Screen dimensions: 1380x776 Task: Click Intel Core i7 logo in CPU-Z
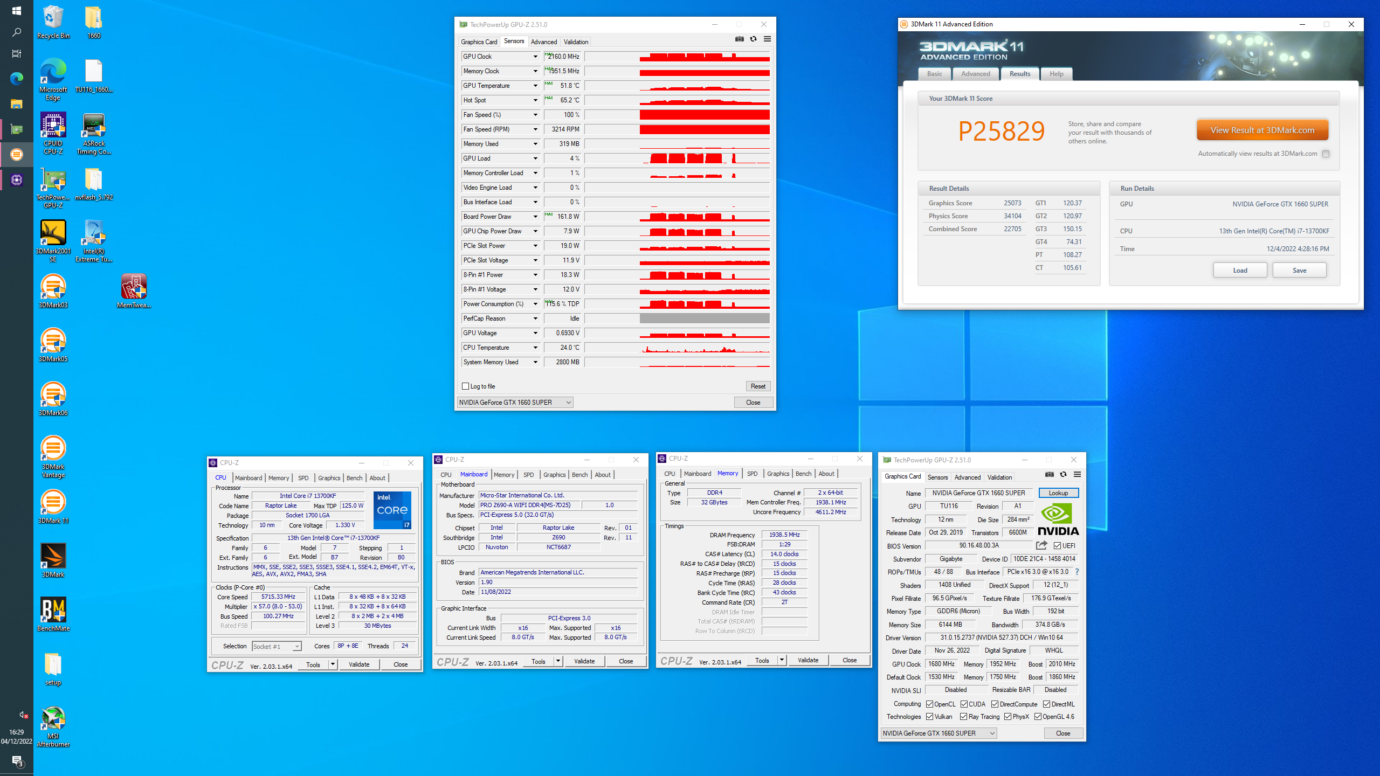392,510
